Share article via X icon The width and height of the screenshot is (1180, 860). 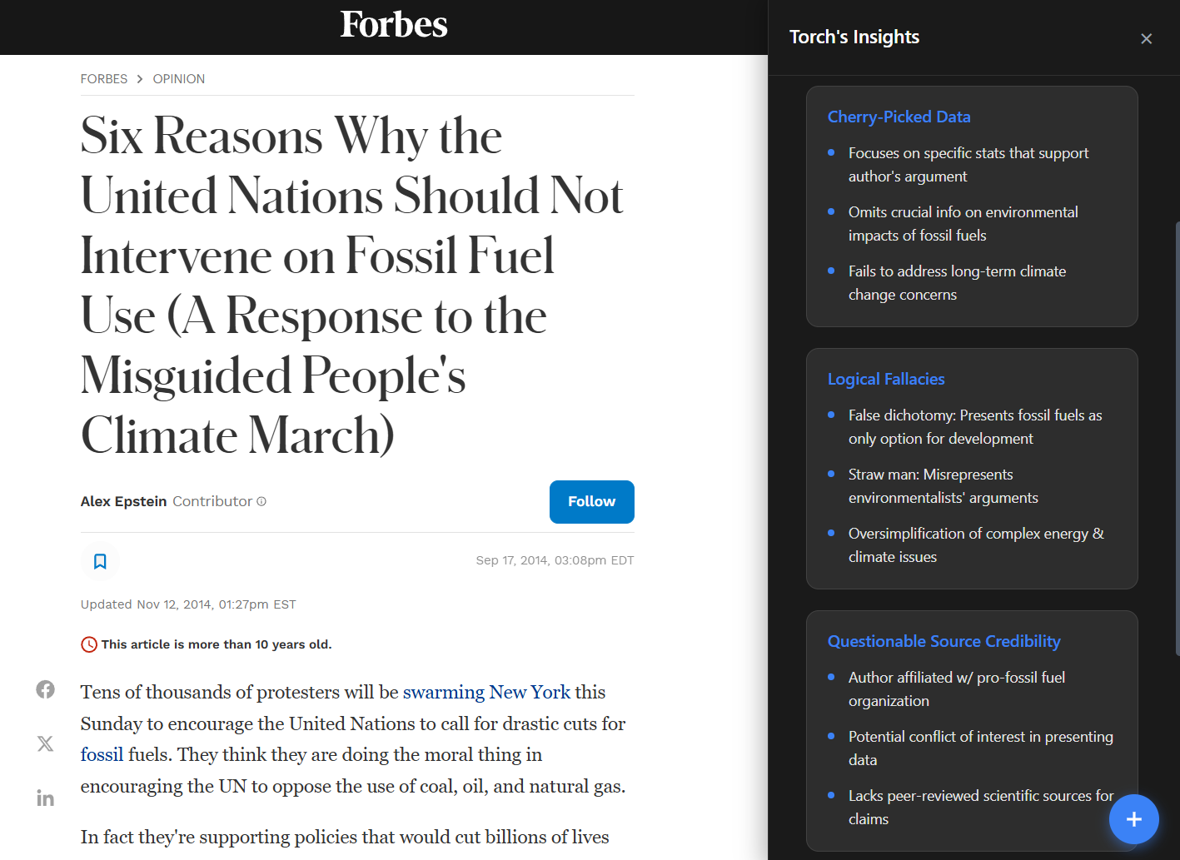coord(45,743)
